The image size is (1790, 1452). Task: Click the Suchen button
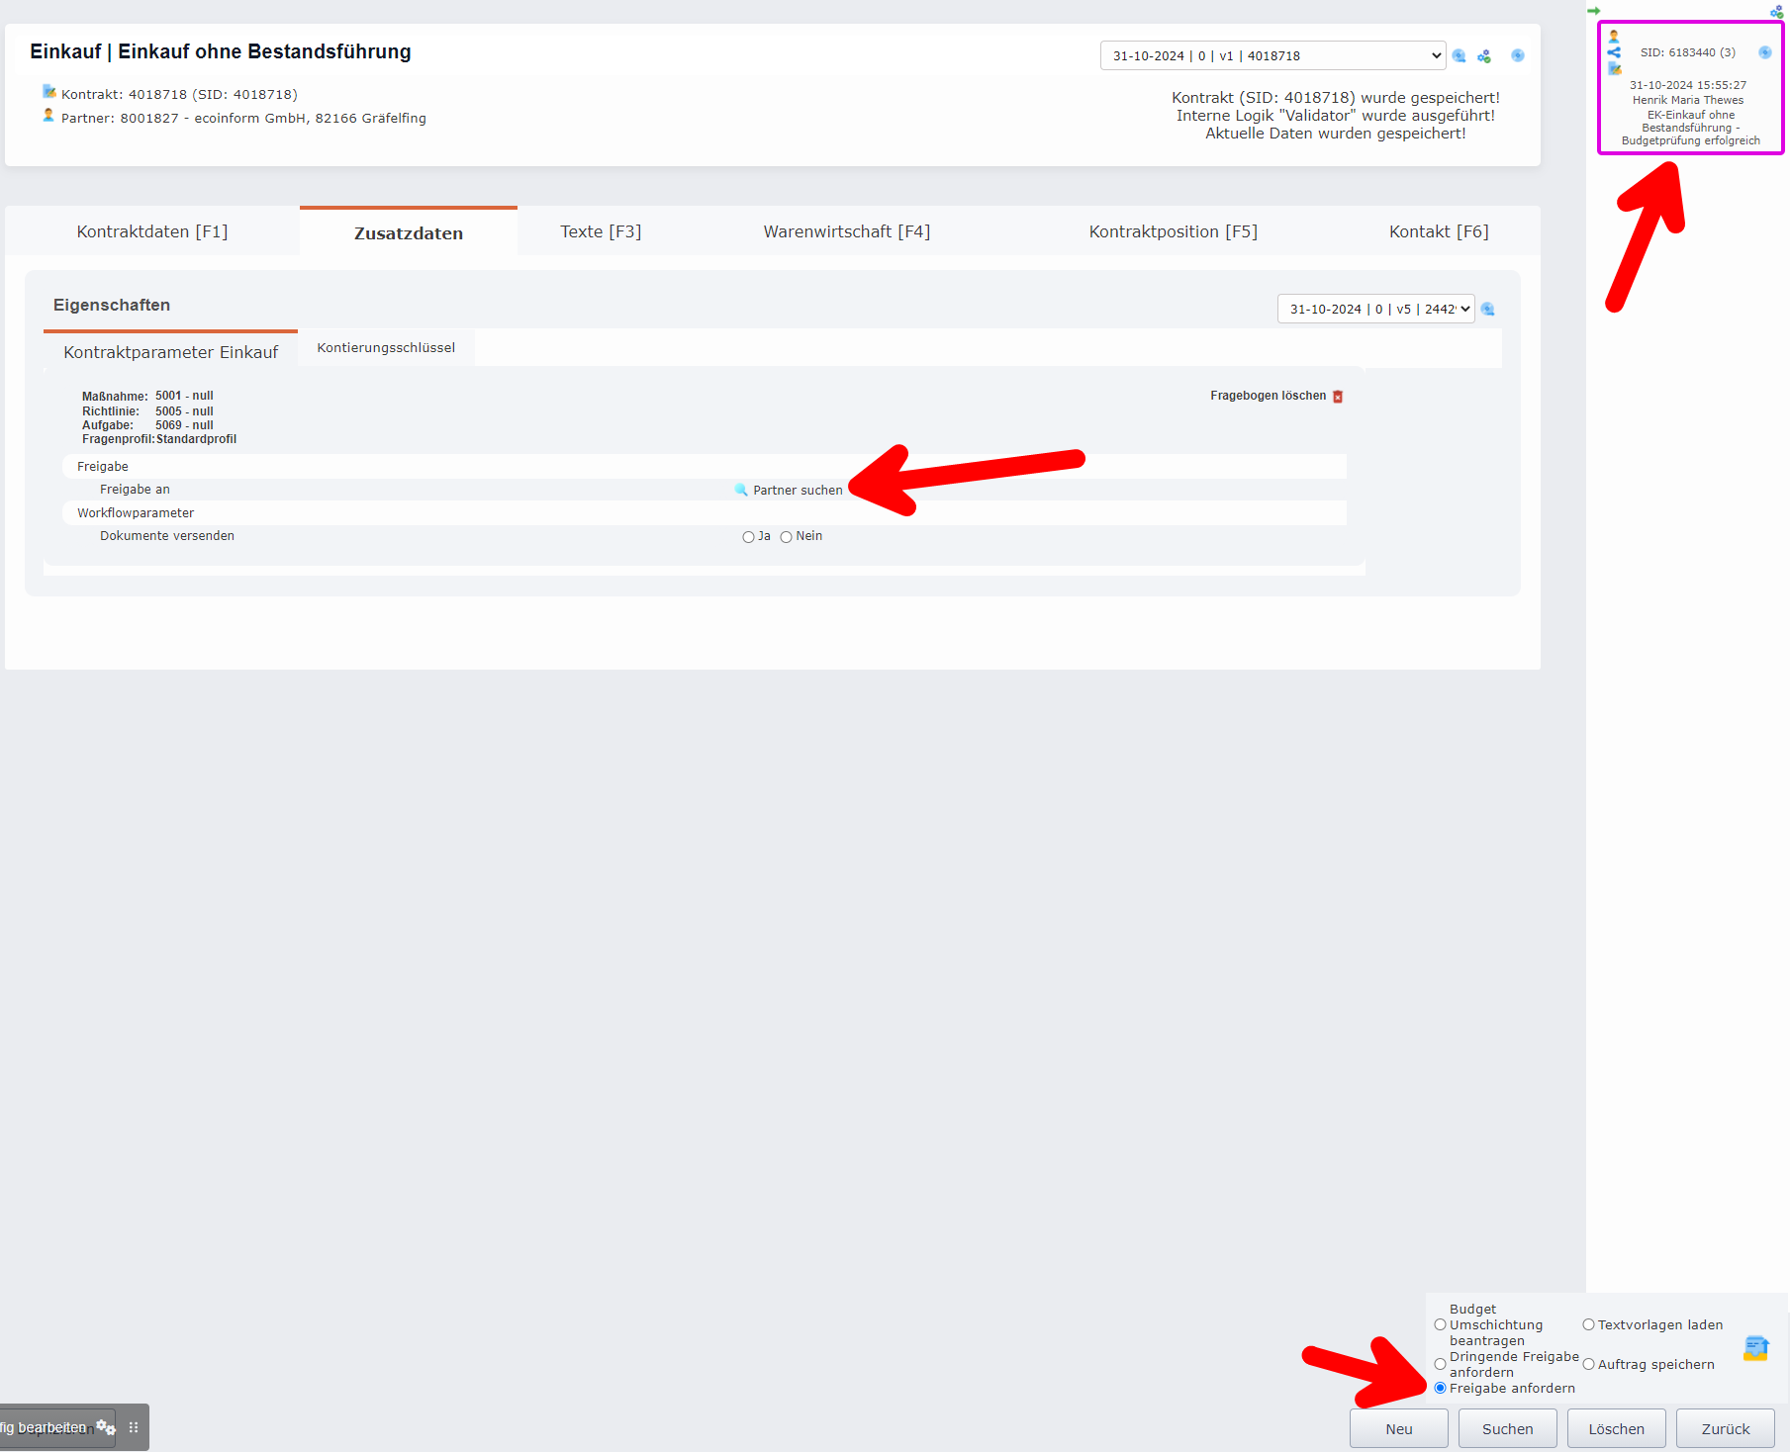pyautogui.click(x=1507, y=1427)
